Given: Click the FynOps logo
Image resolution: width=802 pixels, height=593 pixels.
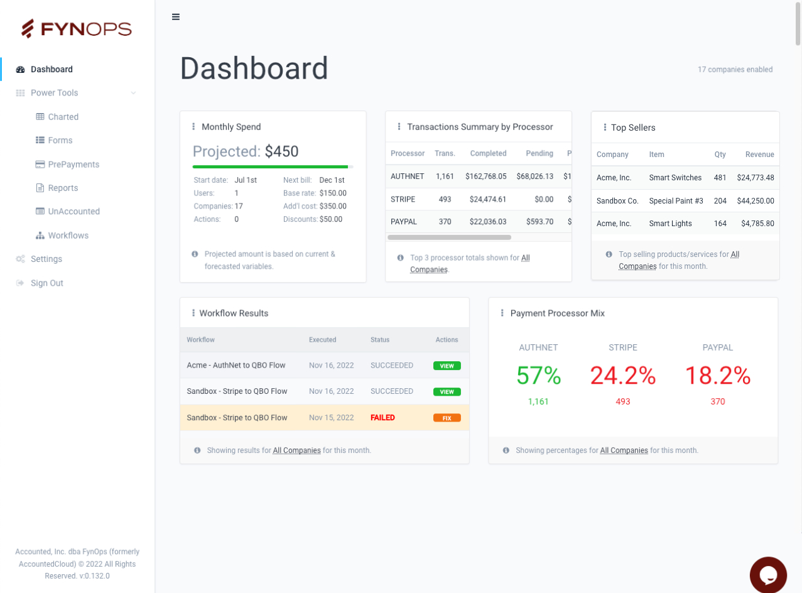Looking at the screenshot, I should pyautogui.click(x=77, y=29).
